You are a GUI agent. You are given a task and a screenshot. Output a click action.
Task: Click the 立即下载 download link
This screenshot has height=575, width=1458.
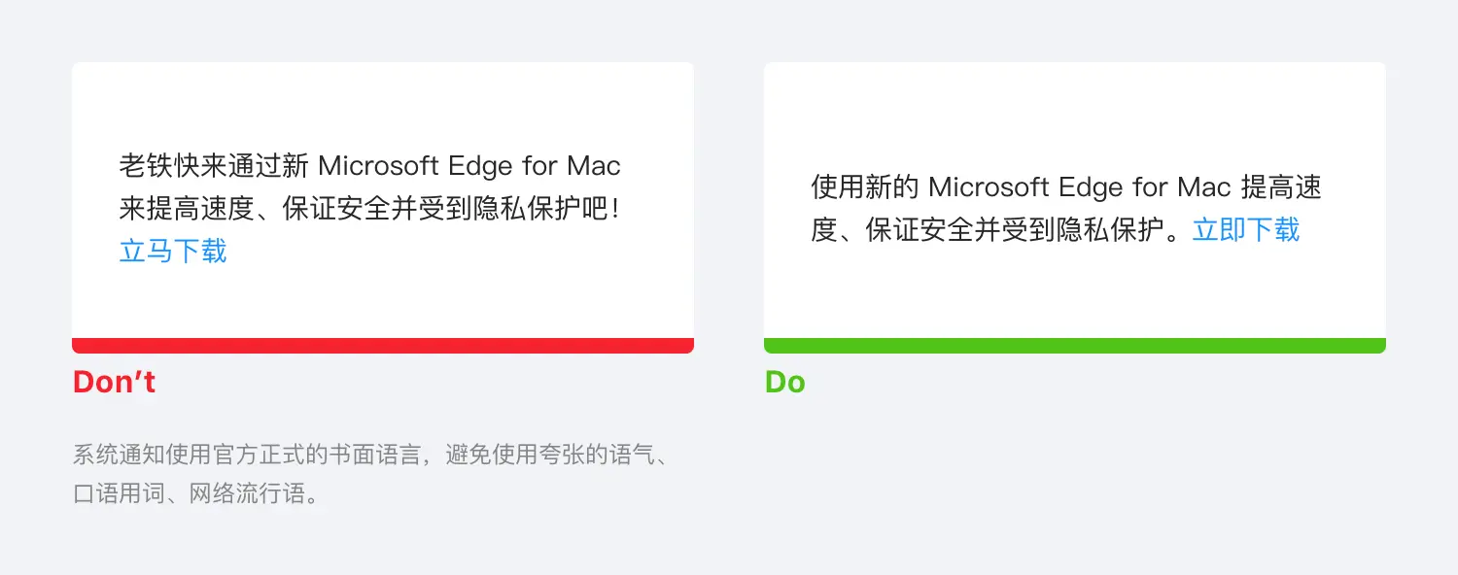[1245, 229]
